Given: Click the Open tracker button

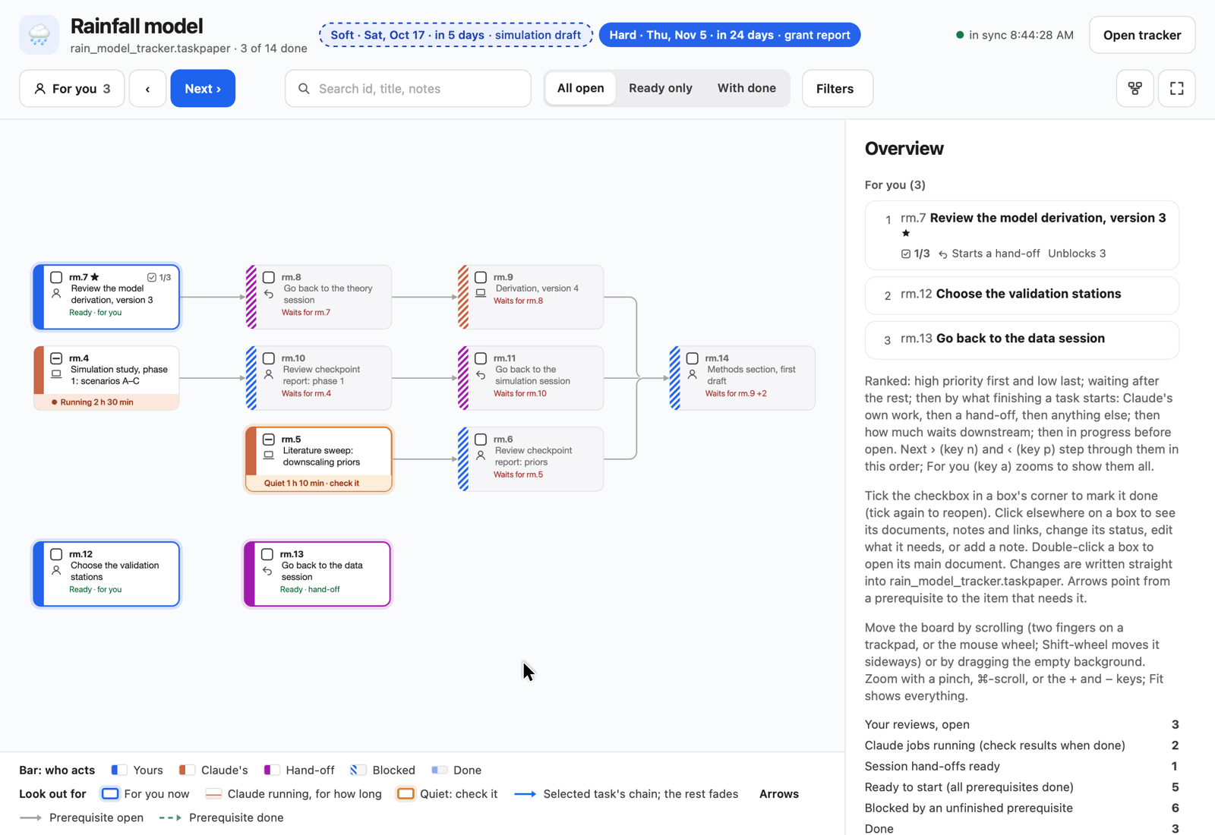Looking at the screenshot, I should coord(1141,35).
